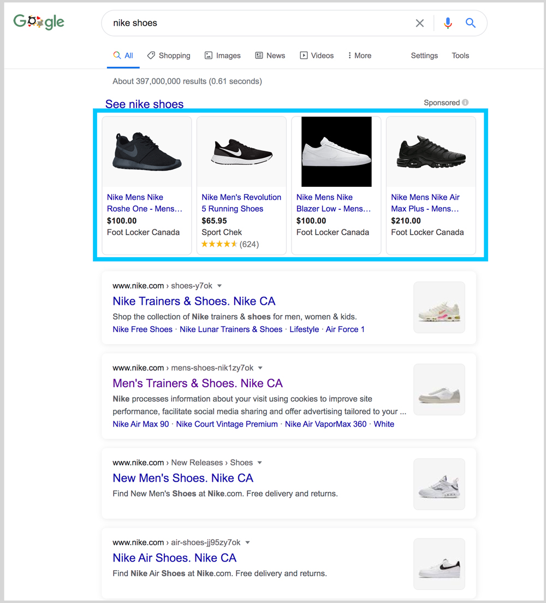The height and width of the screenshot is (603, 546).
Task: Open search Settings
Action: coord(424,55)
